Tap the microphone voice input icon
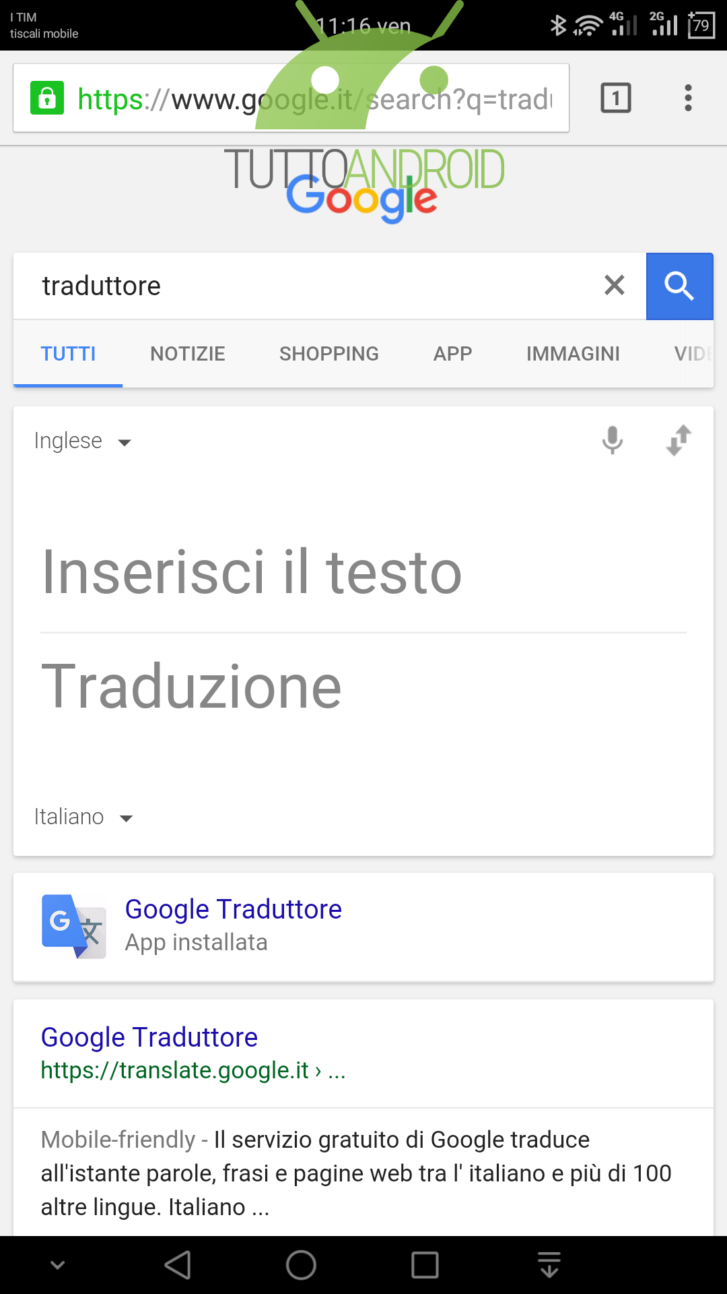 [x=612, y=441]
